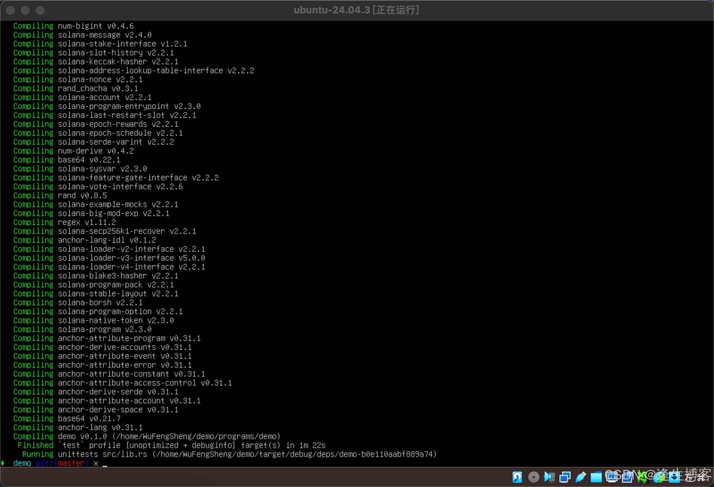Click 'solana-feature-gate-interface v2.2.2' line
The image size is (714, 487).
point(138,178)
